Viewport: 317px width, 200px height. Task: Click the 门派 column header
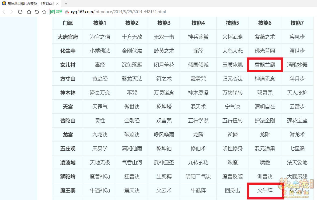click(x=68, y=23)
